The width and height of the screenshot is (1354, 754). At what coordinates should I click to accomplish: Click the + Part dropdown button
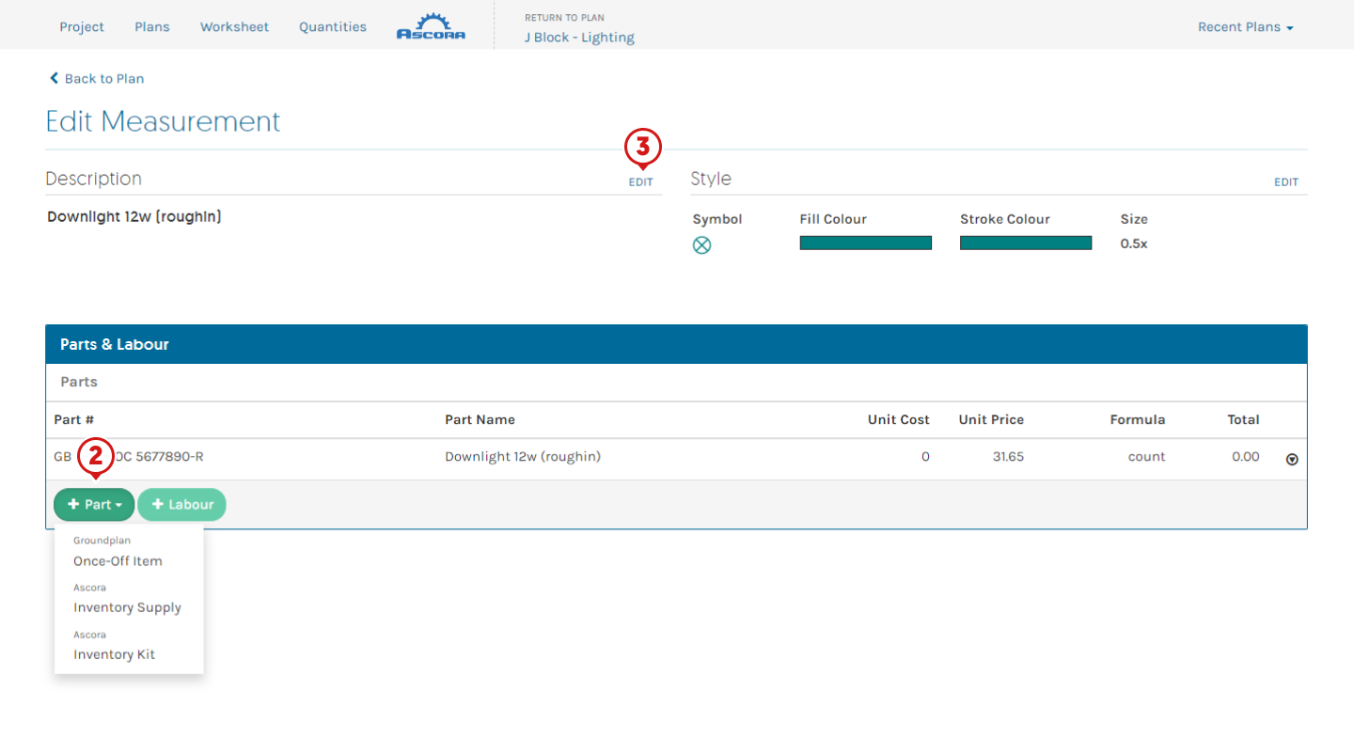94,505
